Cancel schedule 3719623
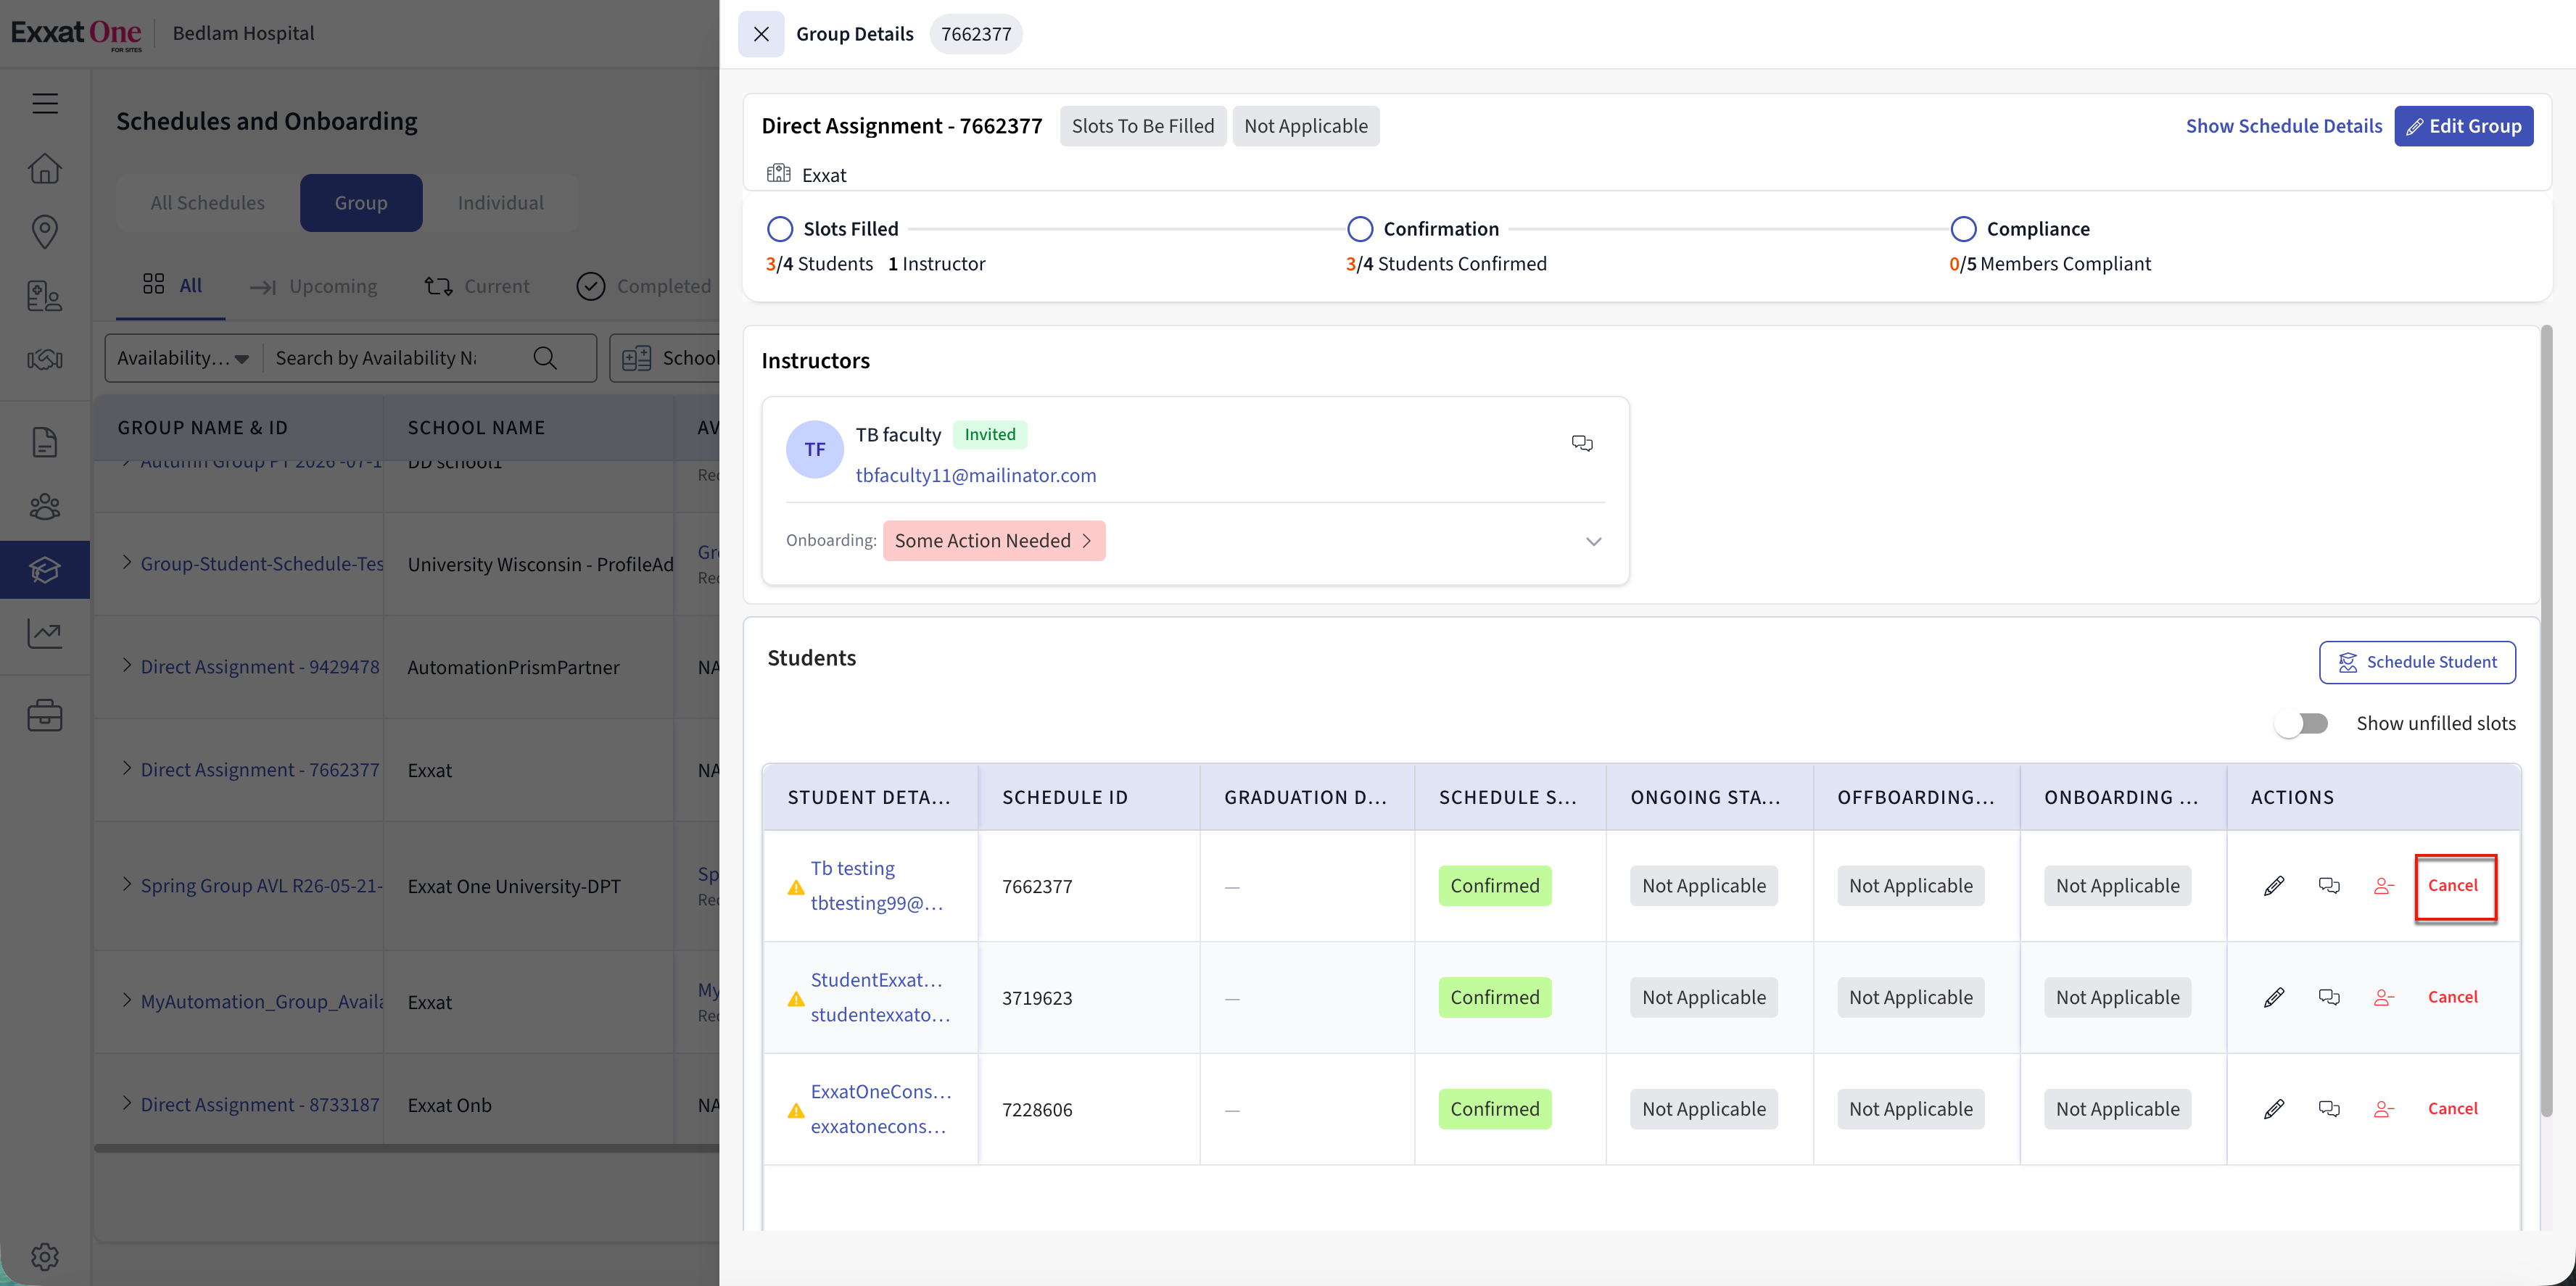The image size is (2576, 1286). pyautogui.click(x=2453, y=997)
